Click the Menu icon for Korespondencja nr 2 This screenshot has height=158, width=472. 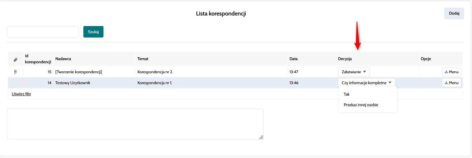click(446, 72)
